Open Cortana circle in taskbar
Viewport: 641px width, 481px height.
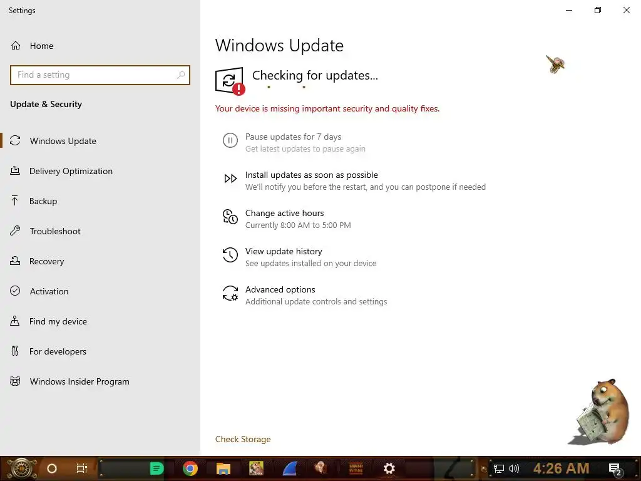[x=52, y=468]
